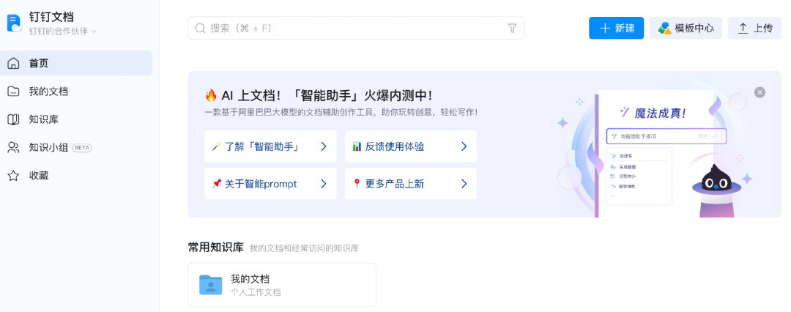Viewport: 791px width, 312px height.
Task: Click the blue folder icon on 我的文档 card
Action: click(211, 285)
